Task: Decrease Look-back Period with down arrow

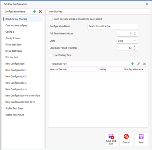Action: click(x=134, y=49)
